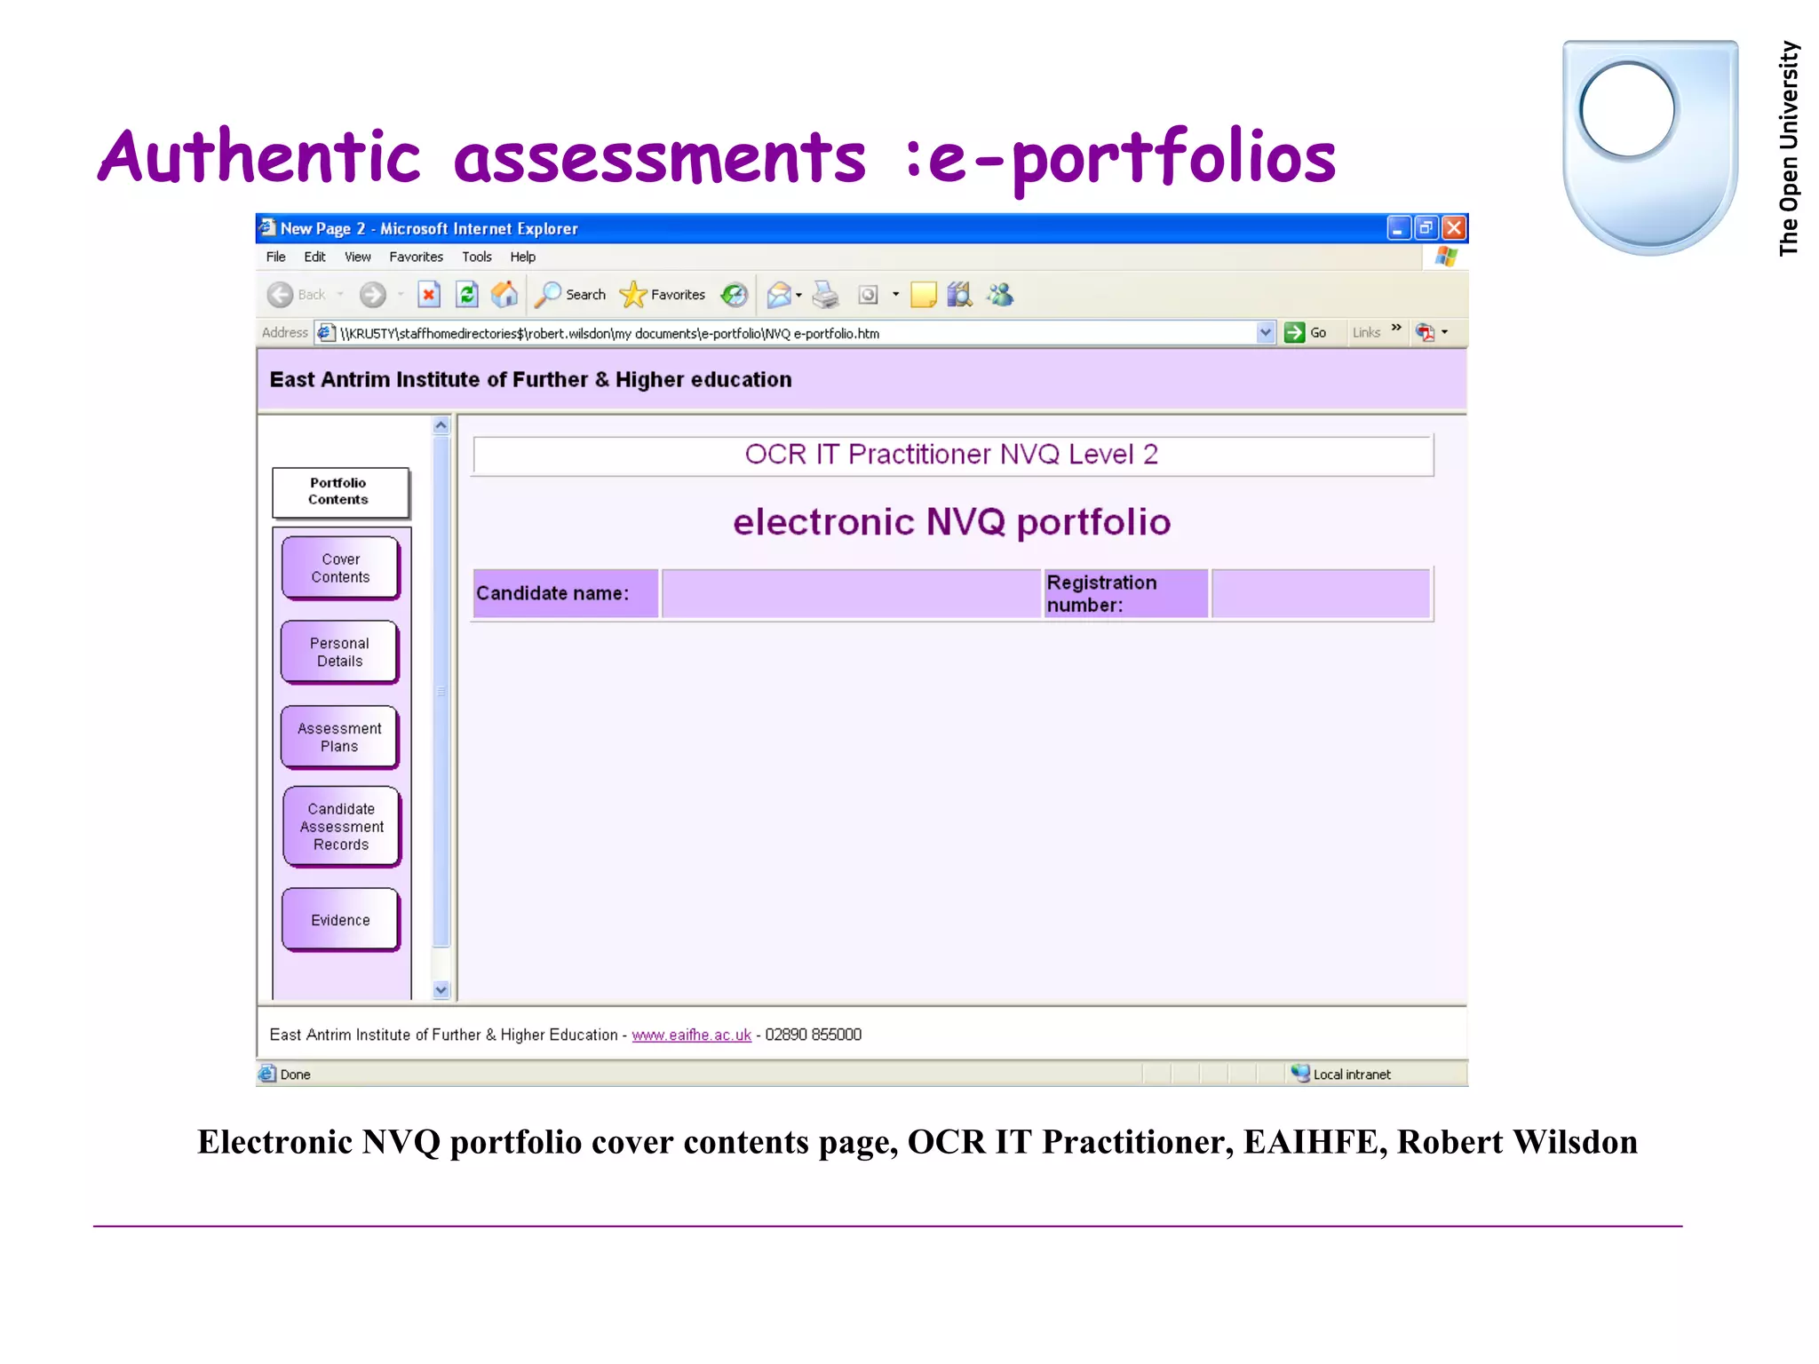Click the 'electronic NVQ portfolio' title text
This screenshot has height=1364, width=1819.
tap(952, 522)
